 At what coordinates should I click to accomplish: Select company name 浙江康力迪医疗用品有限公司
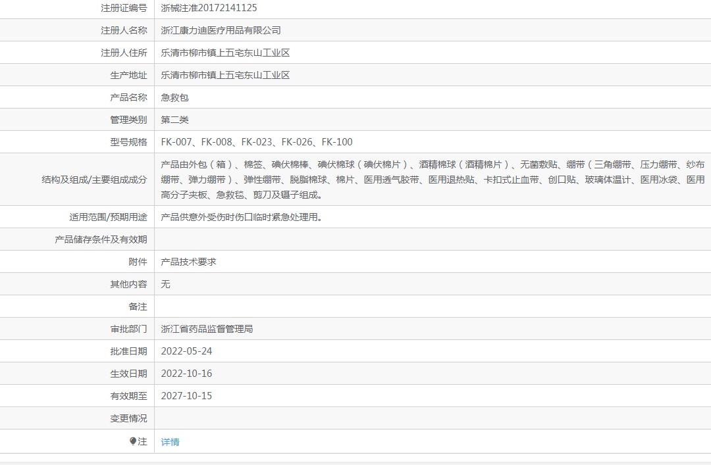[221, 30]
